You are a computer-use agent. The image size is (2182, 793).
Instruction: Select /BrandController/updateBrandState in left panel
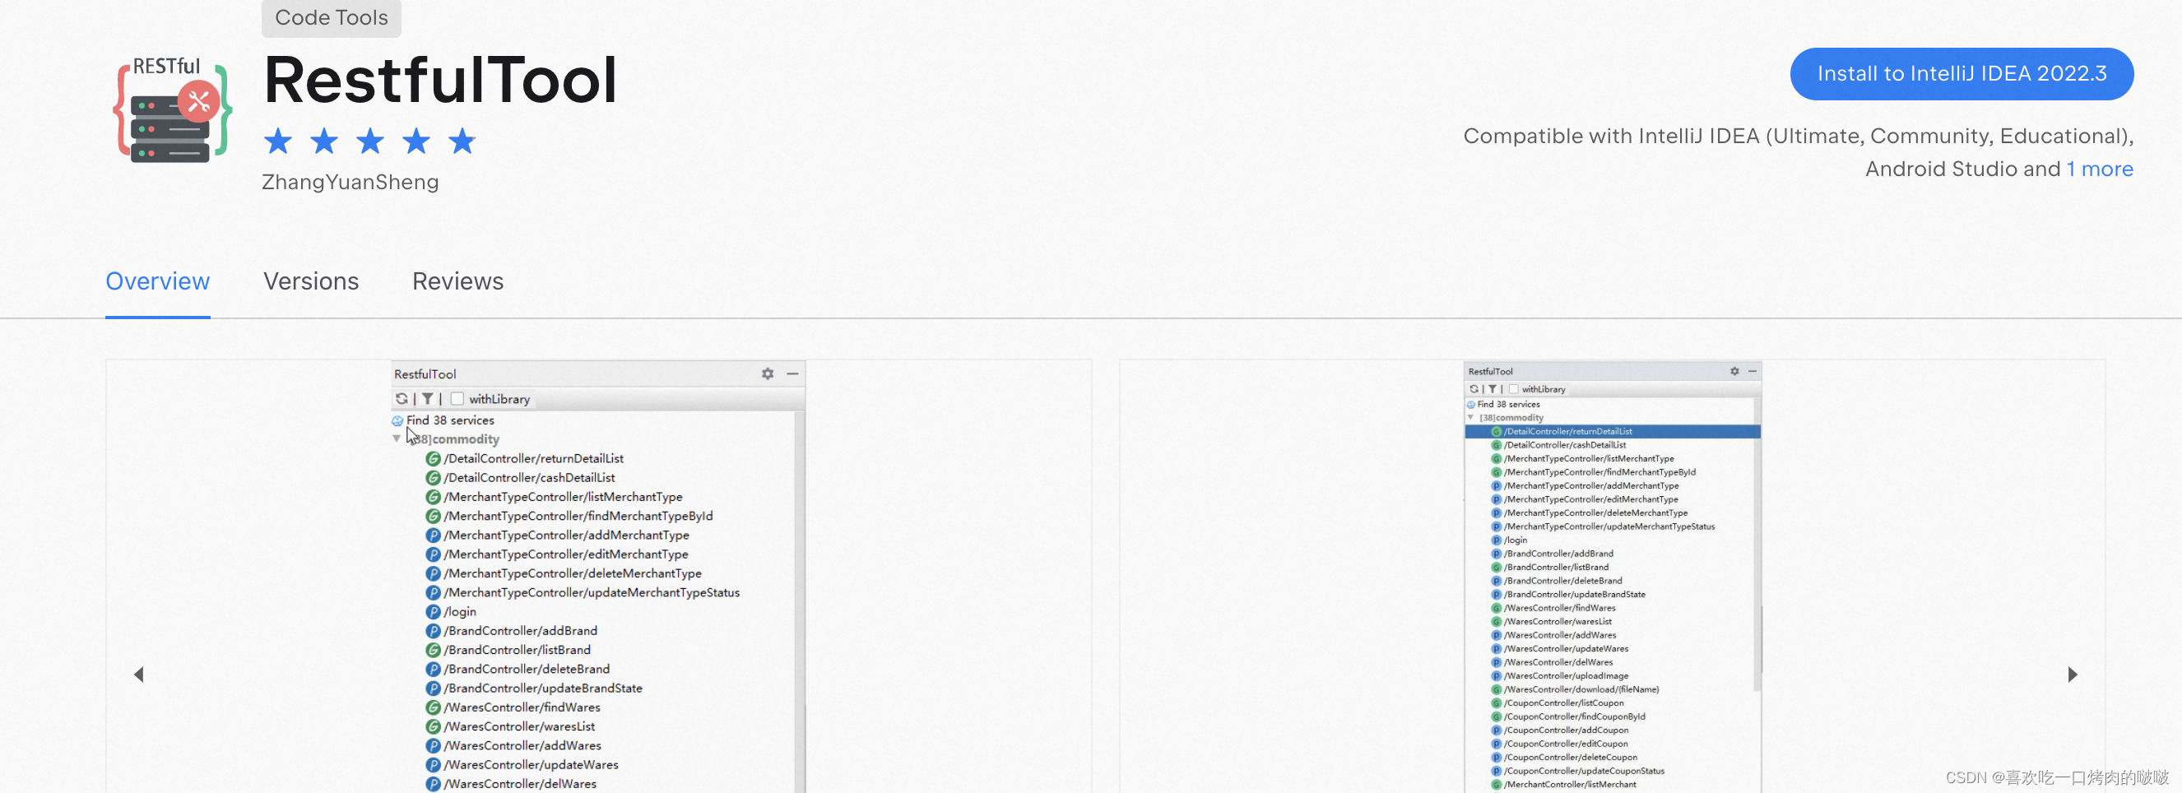(543, 688)
